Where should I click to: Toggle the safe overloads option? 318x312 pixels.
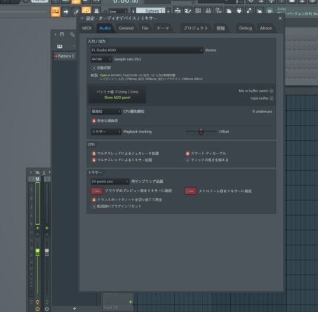click(x=94, y=121)
